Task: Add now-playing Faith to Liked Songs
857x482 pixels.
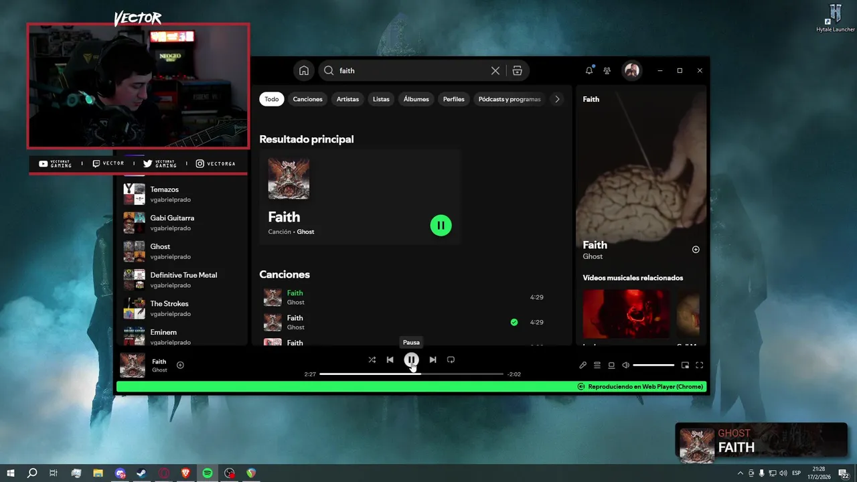Action: click(x=180, y=365)
